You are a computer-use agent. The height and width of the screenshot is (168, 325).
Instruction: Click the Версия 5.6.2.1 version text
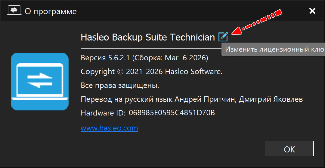[105, 58]
